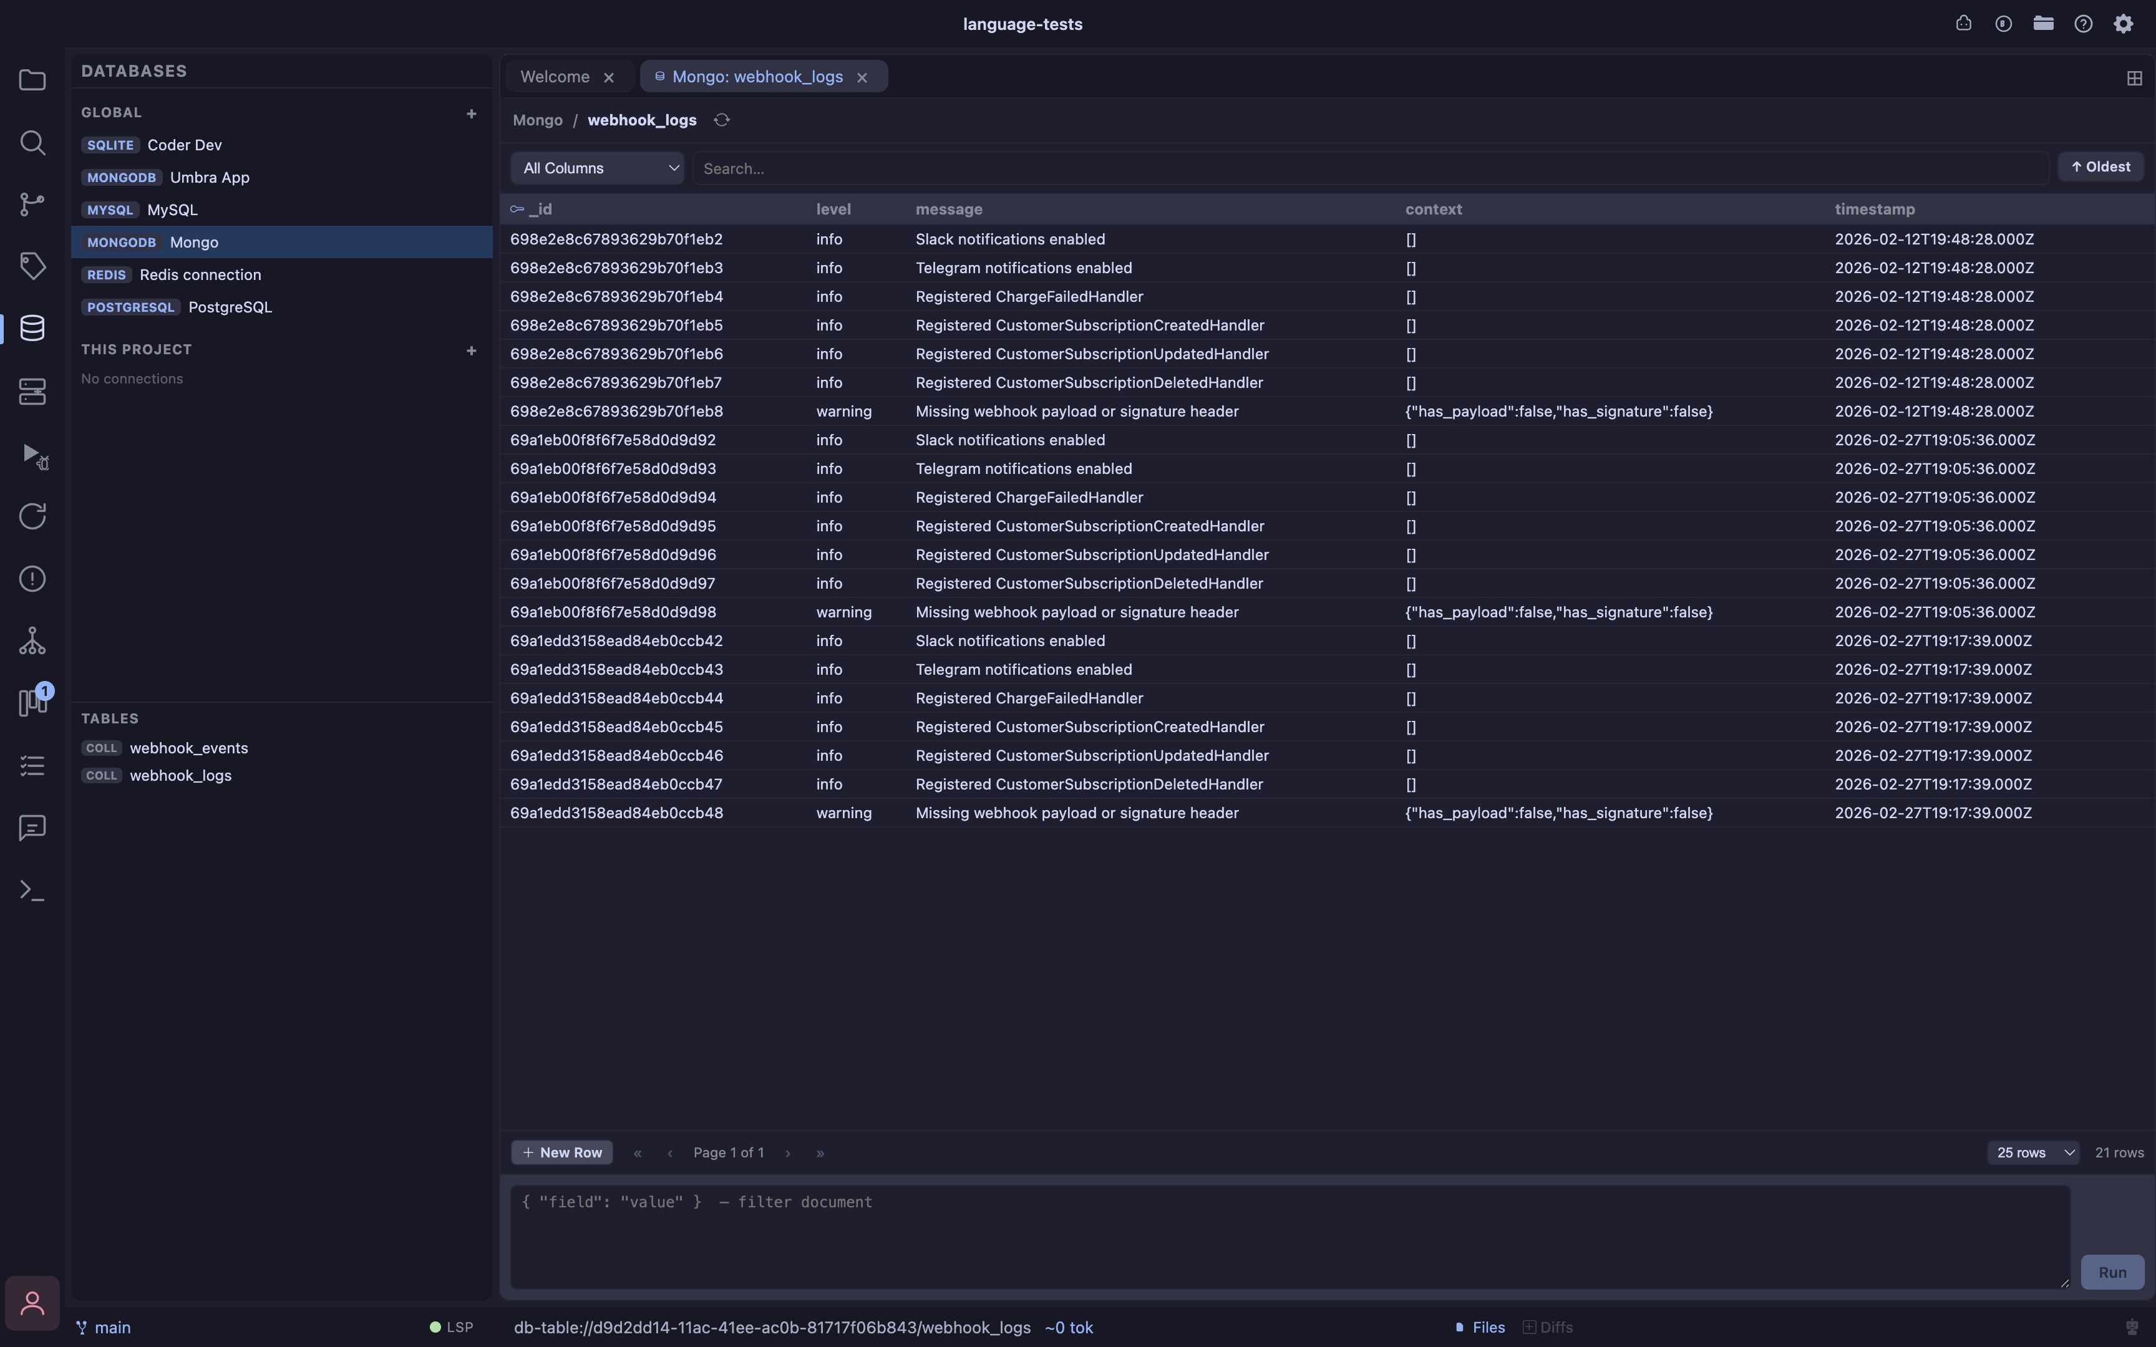
Task: Run the filter document query
Action: (x=2112, y=1272)
